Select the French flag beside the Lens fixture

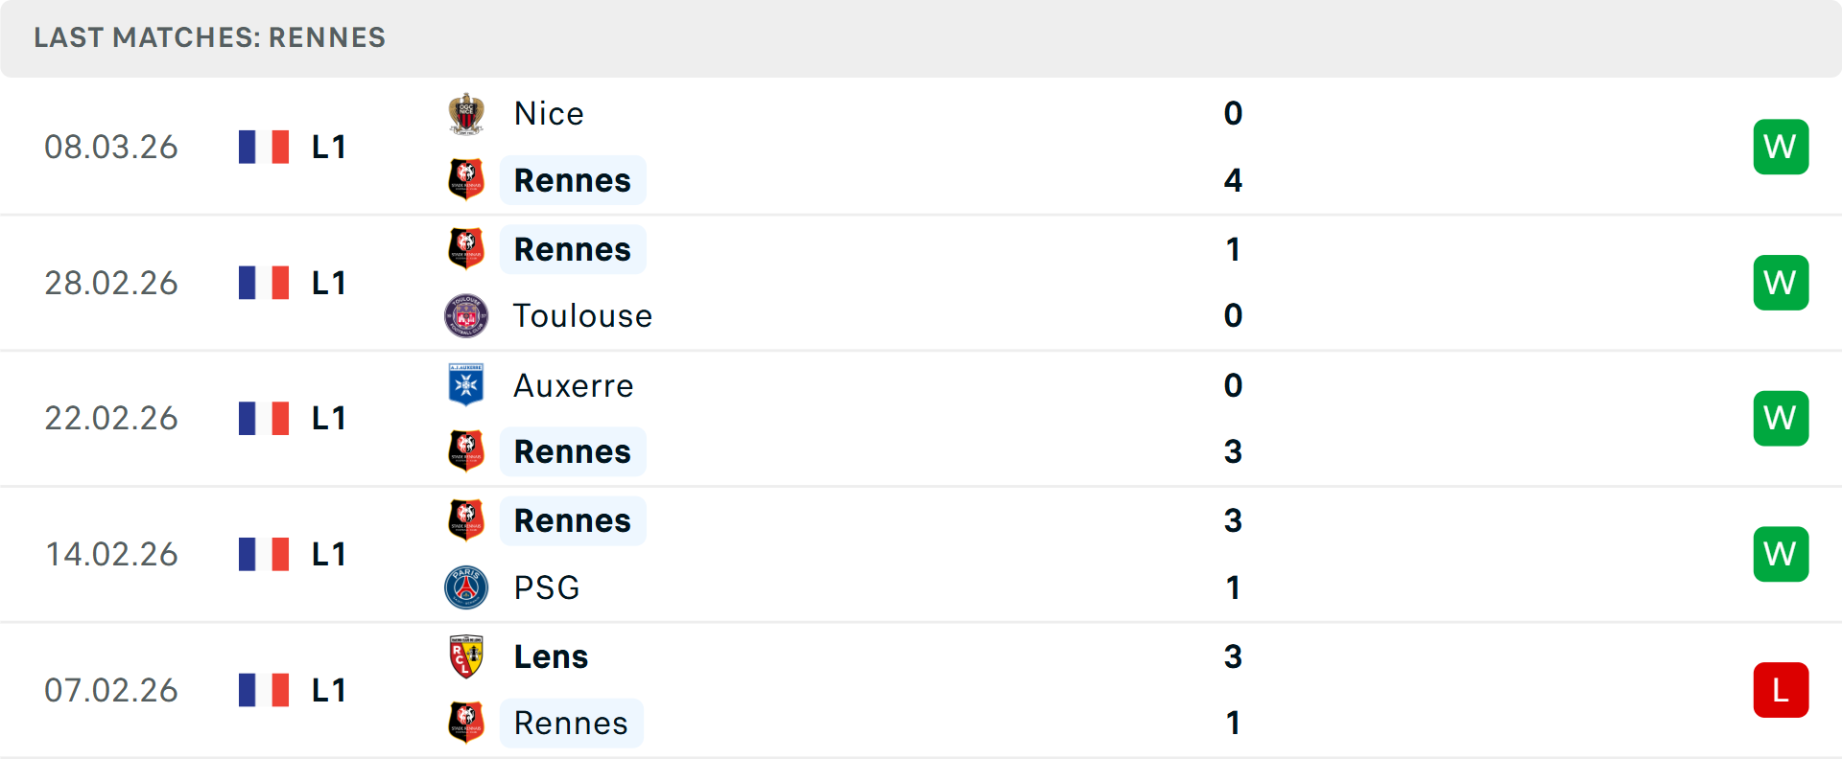pyautogui.click(x=264, y=689)
